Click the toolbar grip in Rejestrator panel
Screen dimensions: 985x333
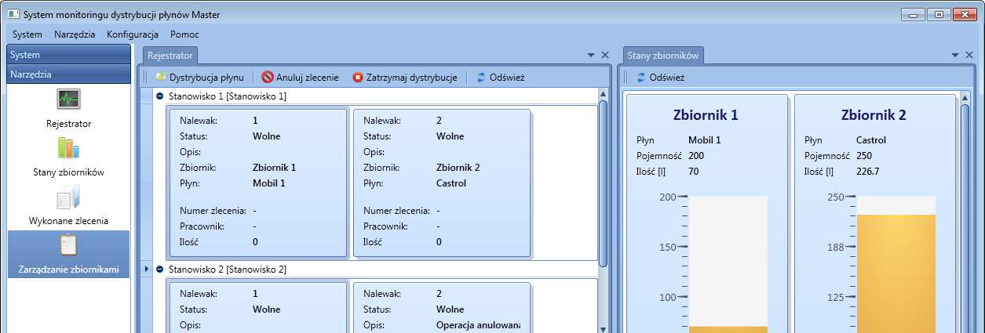145,78
